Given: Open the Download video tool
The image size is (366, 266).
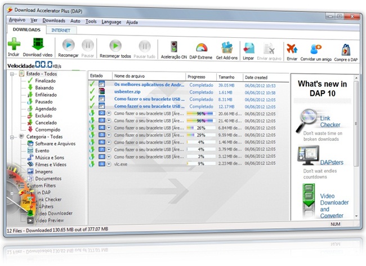Looking at the screenshot, I should [39, 45].
